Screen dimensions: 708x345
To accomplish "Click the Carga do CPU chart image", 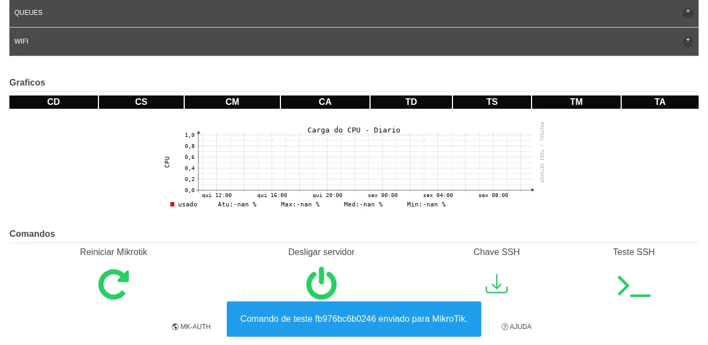I will (x=354, y=165).
